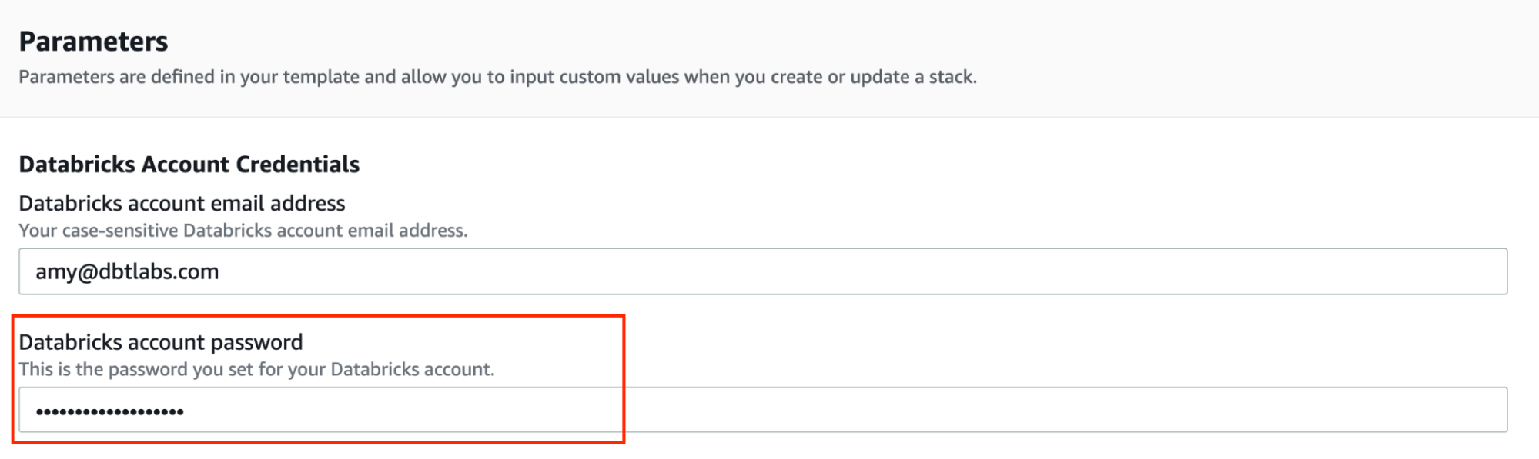1539x459 pixels.
Task: Click the Parameters description sentence
Action: point(497,78)
